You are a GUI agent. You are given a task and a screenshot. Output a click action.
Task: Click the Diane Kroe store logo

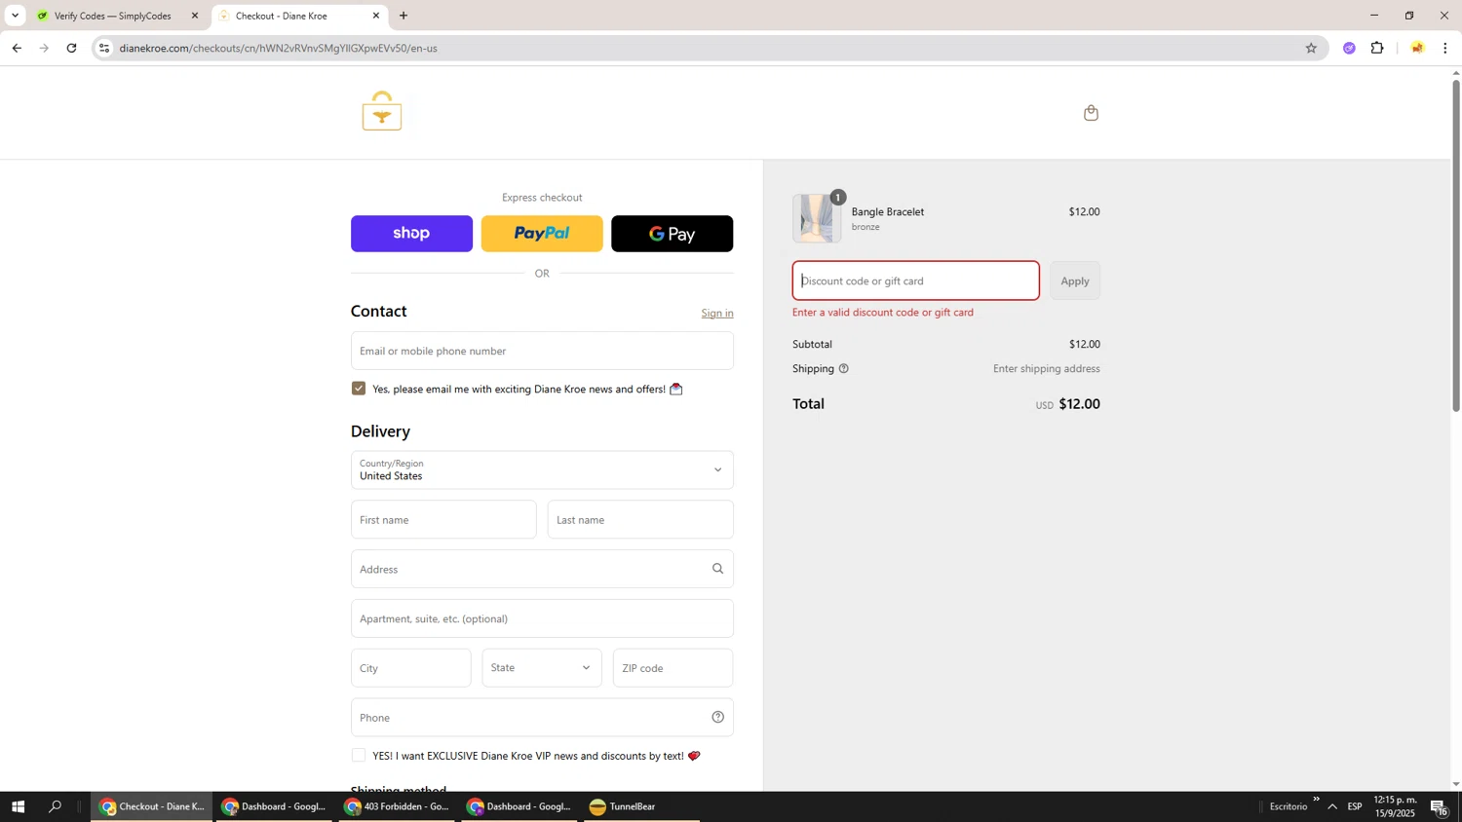(x=382, y=111)
